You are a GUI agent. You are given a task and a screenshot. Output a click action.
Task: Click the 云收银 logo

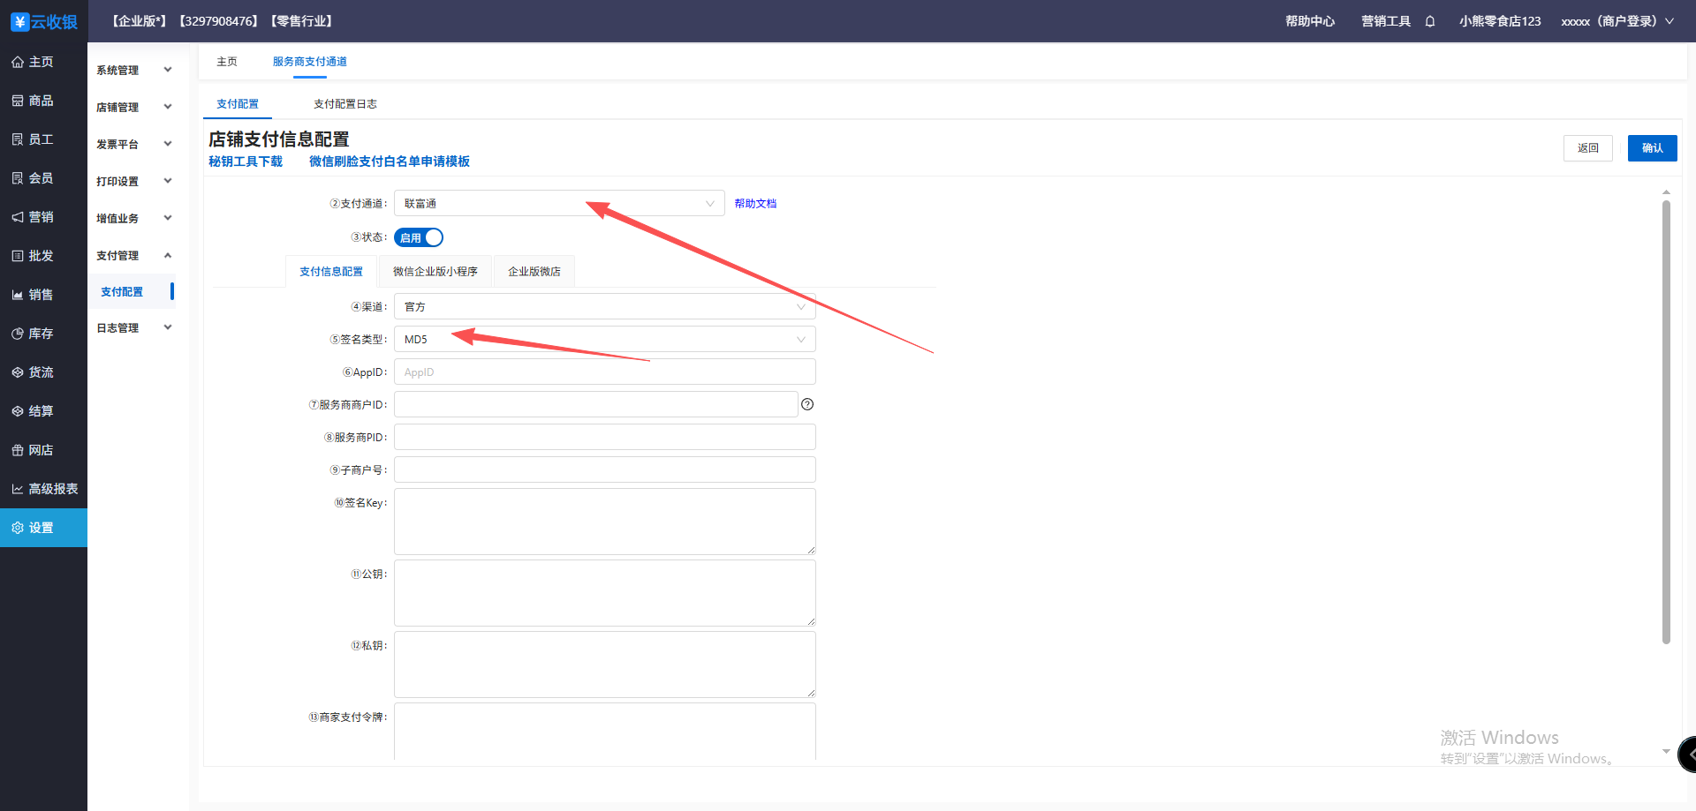click(x=44, y=21)
